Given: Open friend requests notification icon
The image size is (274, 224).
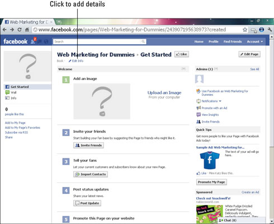Looking at the screenshot, I should coord(33,41).
